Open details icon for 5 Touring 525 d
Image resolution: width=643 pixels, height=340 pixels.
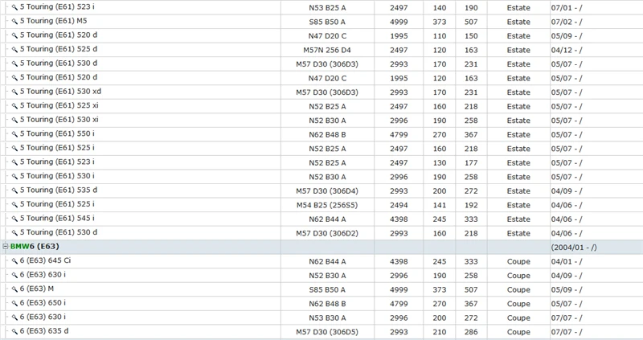14,50
